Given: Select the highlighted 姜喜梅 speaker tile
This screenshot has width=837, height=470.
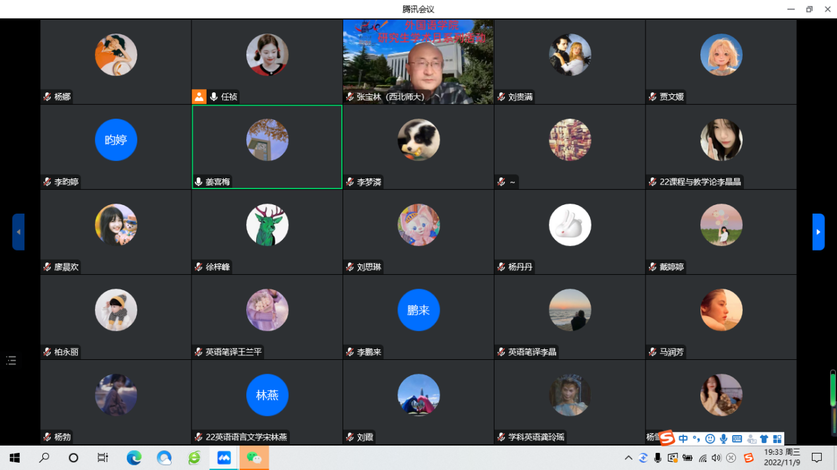Looking at the screenshot, I should [267, 146].
